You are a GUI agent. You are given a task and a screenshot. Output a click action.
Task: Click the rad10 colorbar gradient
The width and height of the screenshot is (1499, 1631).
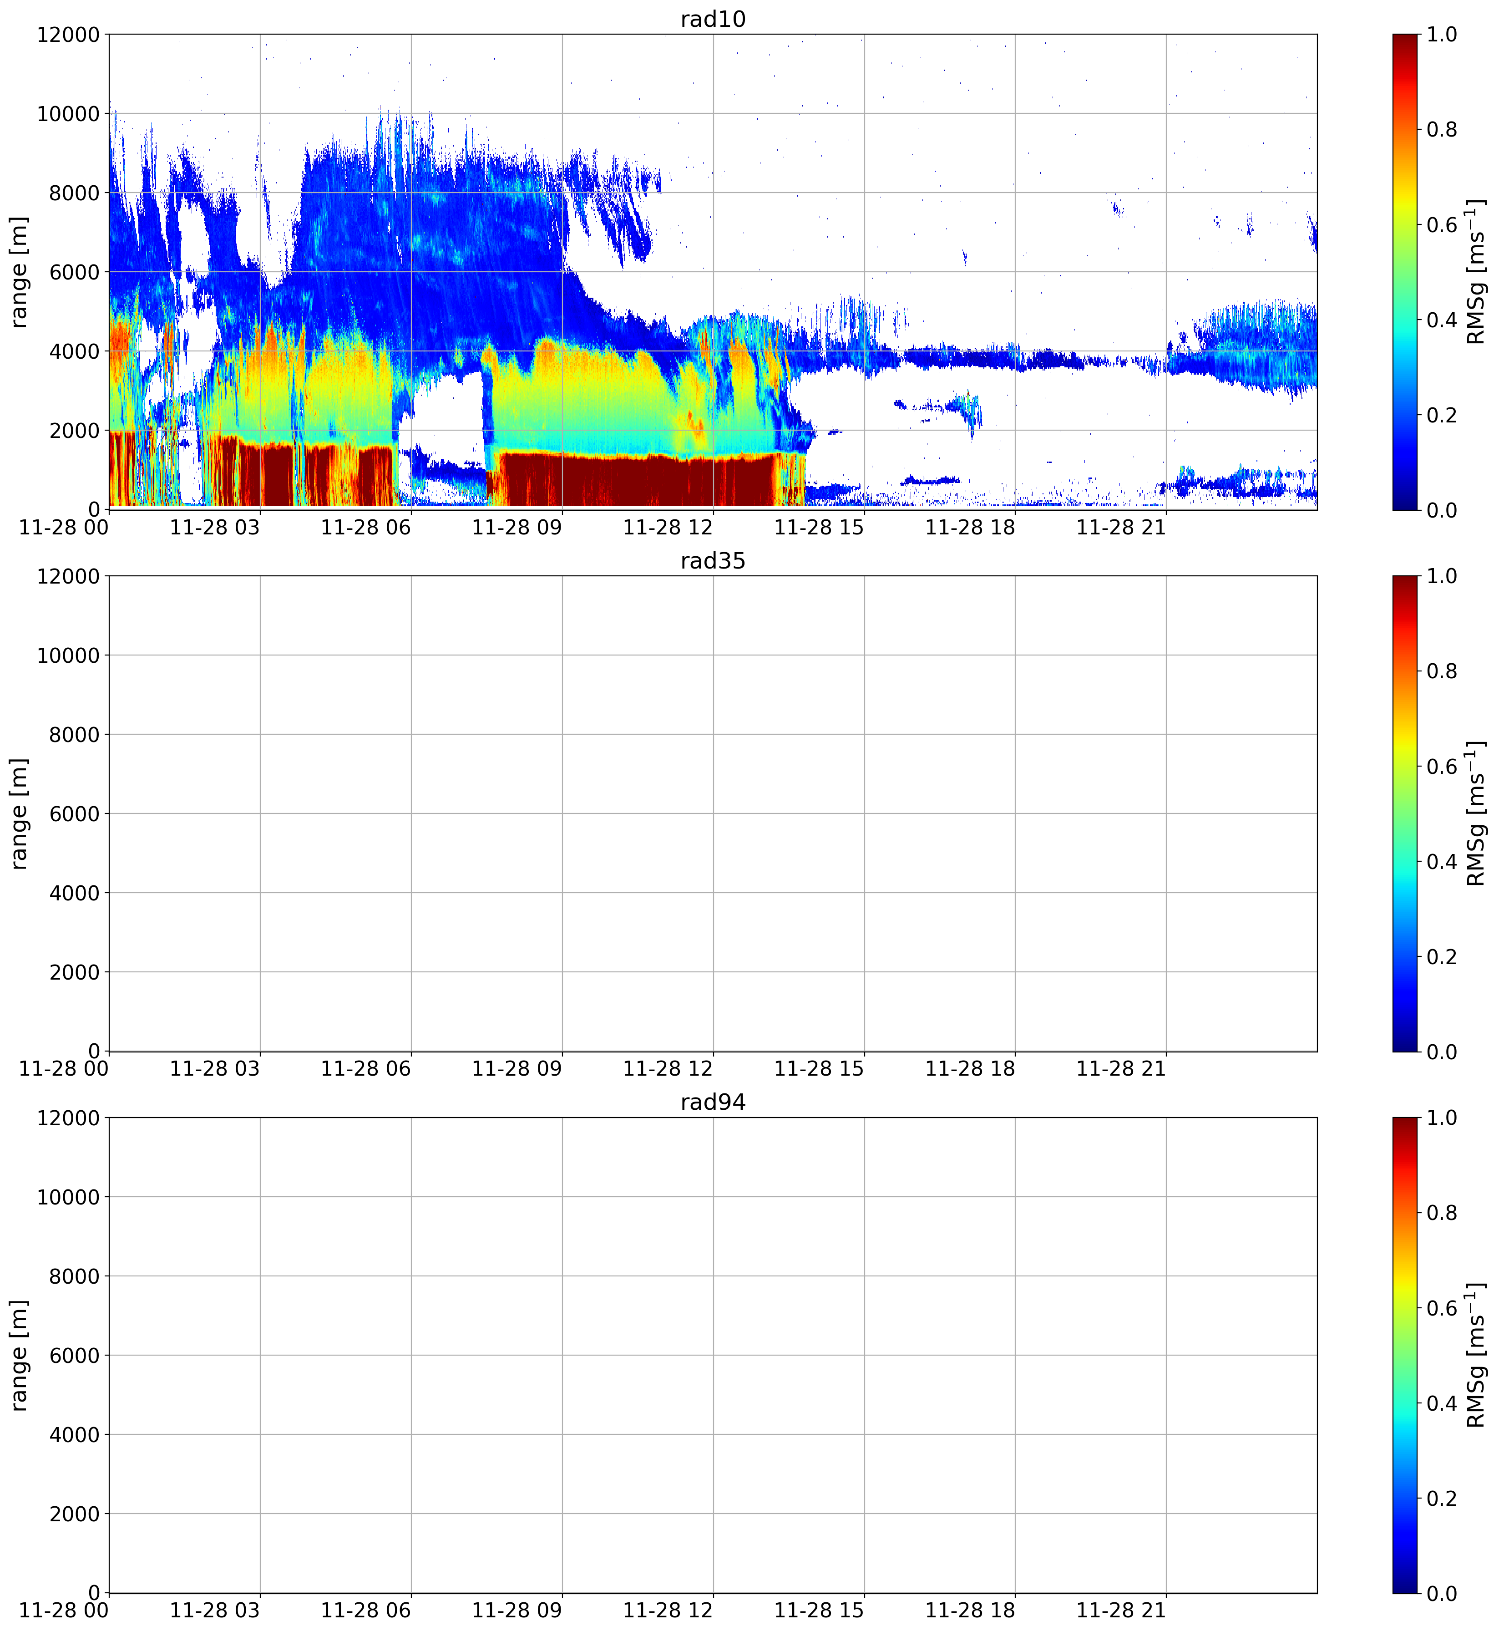click(x=1405, y=272)
